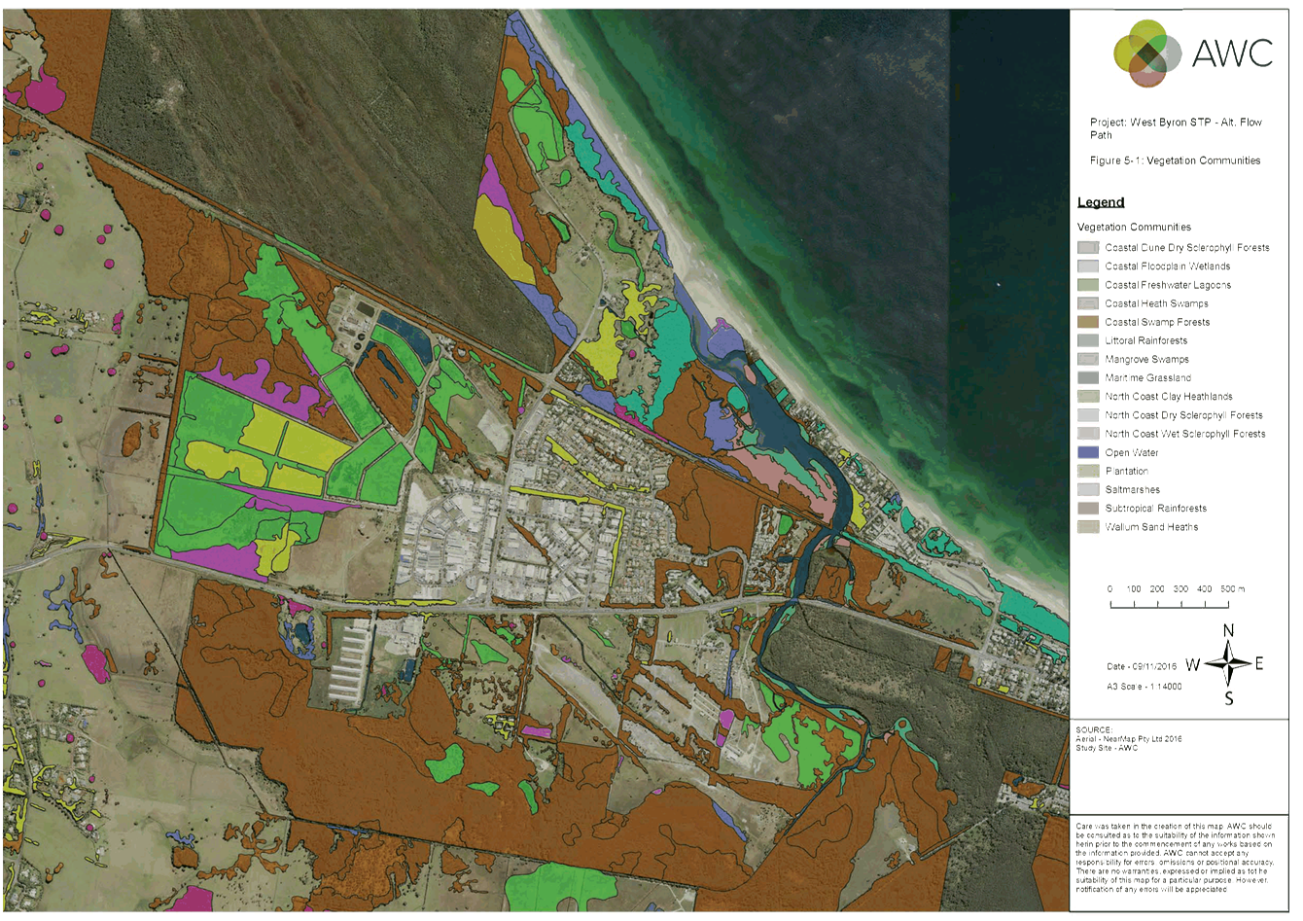Click the Coastal Freshwater Lagoons legend swatch
The width and height of the screenshot is (1303, 921).
pos(1088,285)
